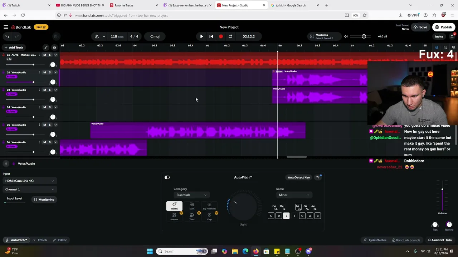
Task: Expand track 06 Voice/Audio chevron
Action: point(55,142)
